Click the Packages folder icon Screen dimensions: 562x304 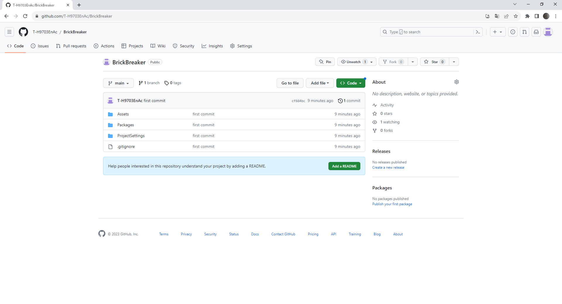[110, 125]
